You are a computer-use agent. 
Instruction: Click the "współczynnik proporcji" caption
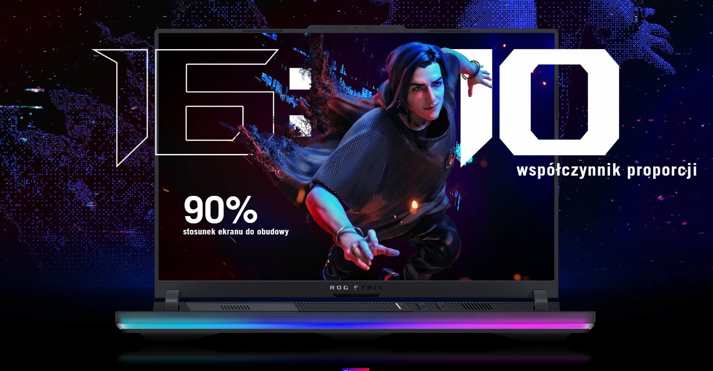pyautogui.click(x=607, y=170)
